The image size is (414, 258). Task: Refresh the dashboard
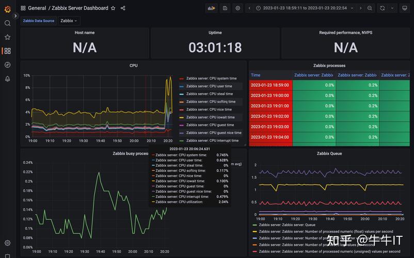pyautogui.click(x=383, y=8)
